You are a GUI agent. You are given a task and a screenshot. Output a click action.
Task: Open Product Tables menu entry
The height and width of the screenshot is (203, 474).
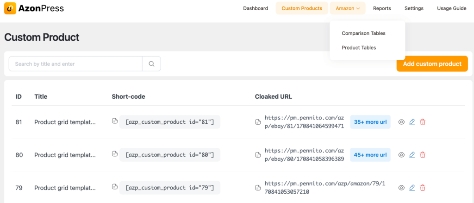click(359, 48)
